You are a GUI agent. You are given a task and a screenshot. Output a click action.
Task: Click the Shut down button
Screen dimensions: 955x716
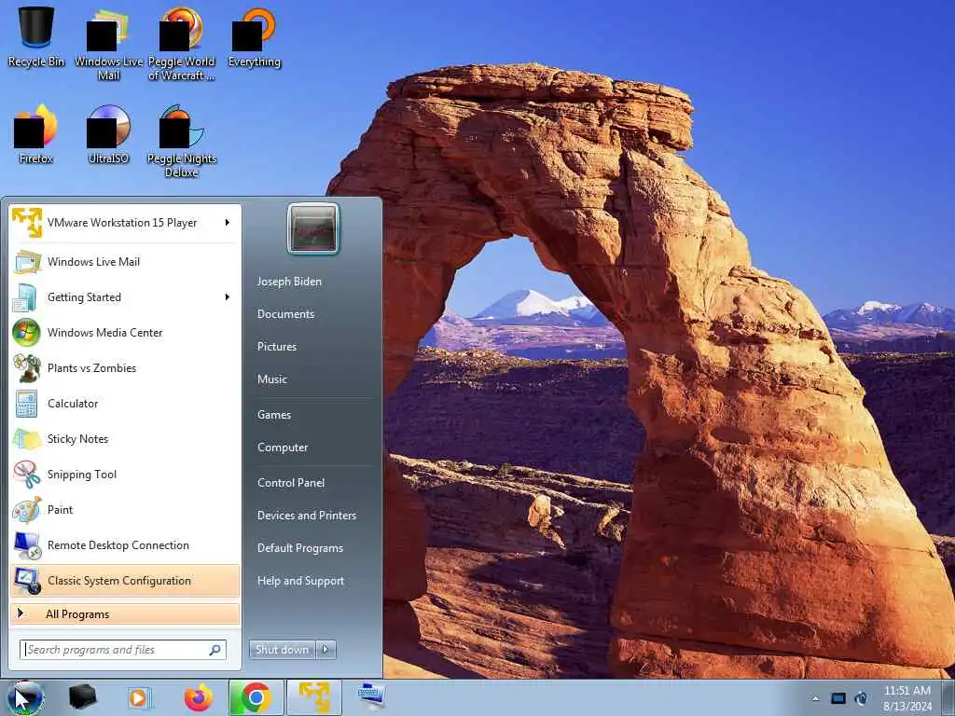(x=283, y=650)
